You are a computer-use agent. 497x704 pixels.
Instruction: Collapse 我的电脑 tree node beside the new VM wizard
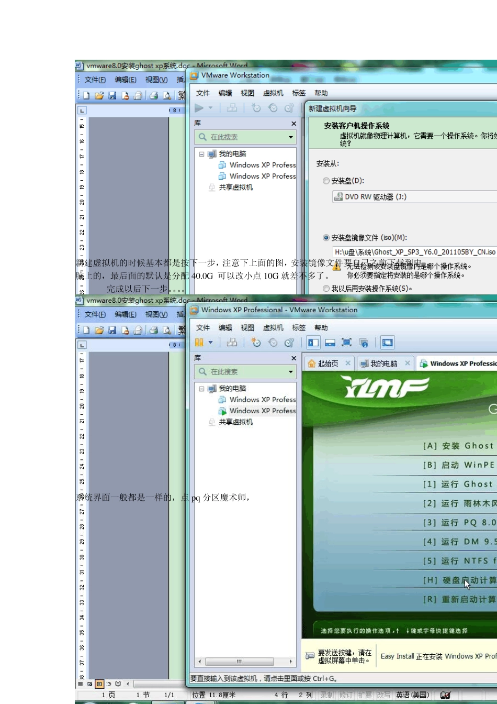click(x=201, y=154)
